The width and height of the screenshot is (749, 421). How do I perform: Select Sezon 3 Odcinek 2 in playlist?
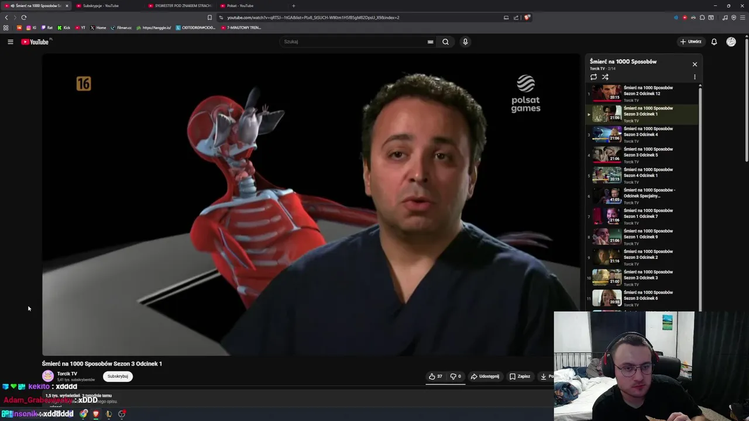click(x=642, y=257)
